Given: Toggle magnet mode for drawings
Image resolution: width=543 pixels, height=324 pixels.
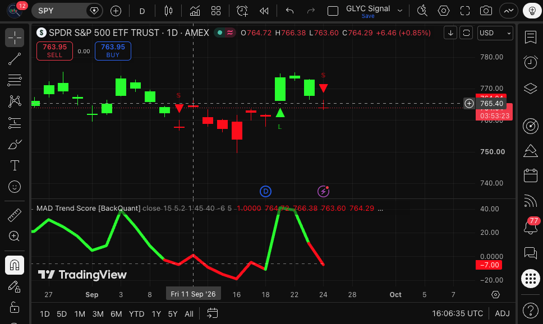Looking at the screenshot, I should tap(15, 265).
